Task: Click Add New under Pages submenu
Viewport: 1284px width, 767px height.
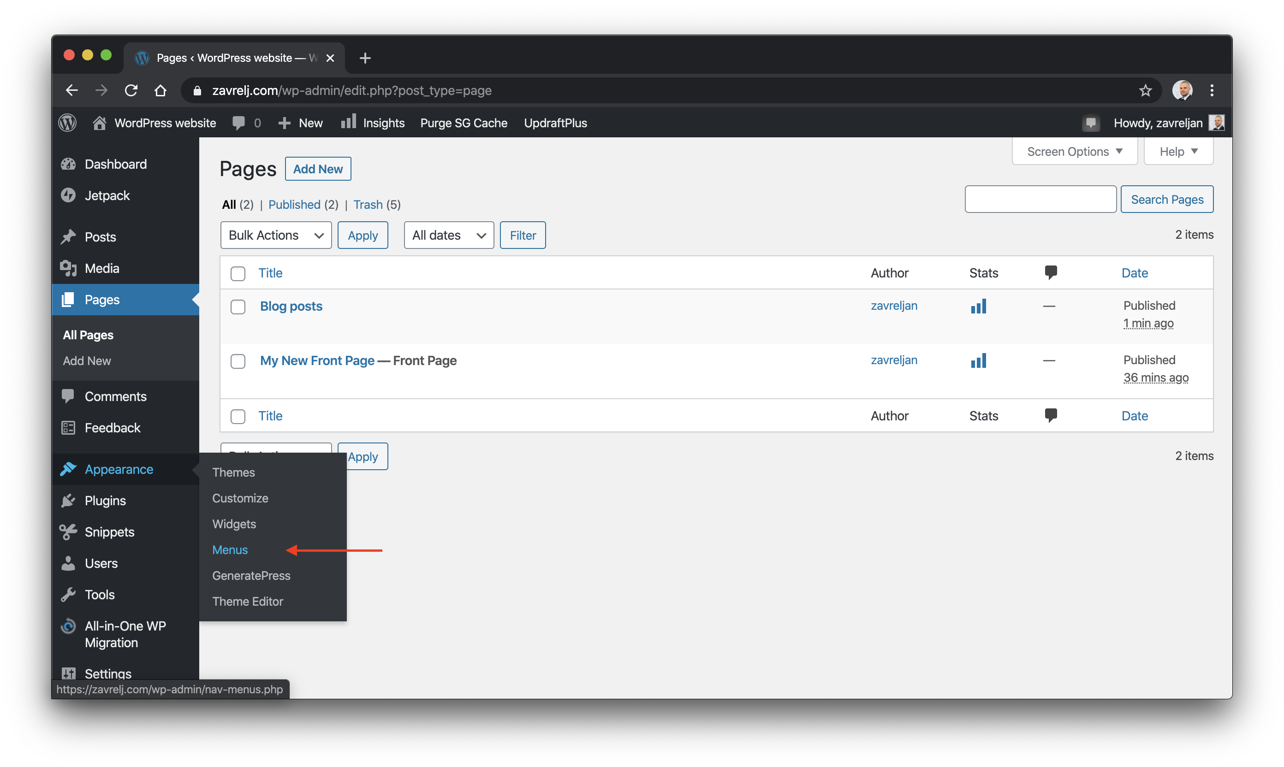Action: [x=86, y=361]
